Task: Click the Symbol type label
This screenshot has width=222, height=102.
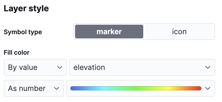Action: pos(23,32)
